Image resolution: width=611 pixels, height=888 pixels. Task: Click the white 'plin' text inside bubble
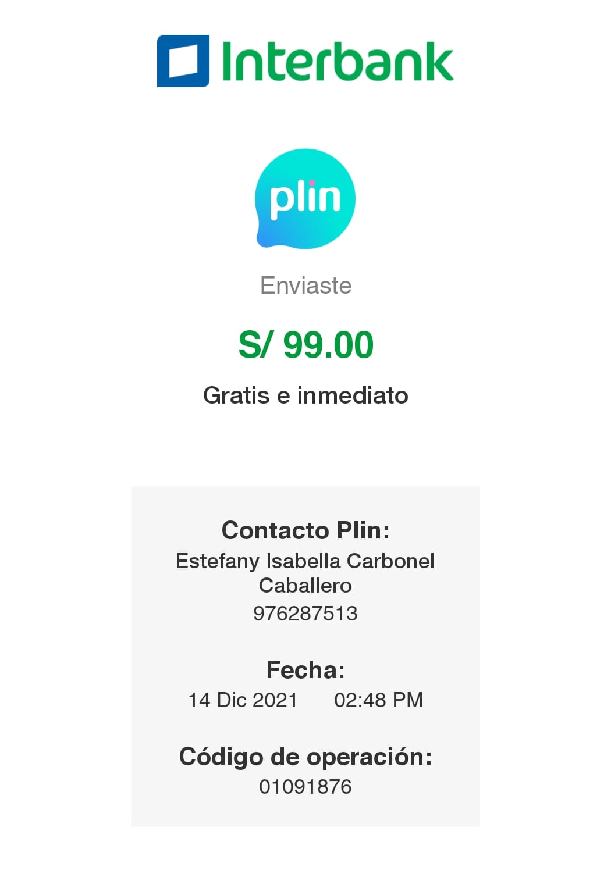point(305,199)
